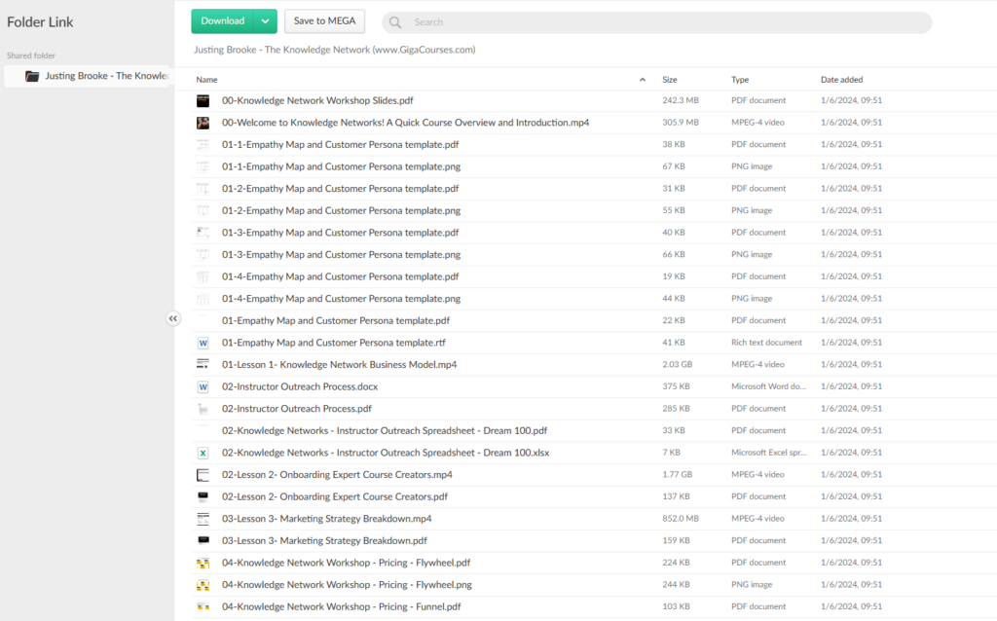Click into the Search input field
The width and height of the screenshot is (997, 621).
662,22
